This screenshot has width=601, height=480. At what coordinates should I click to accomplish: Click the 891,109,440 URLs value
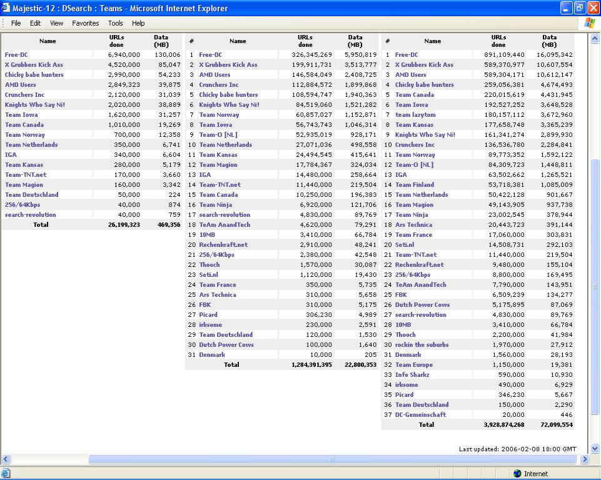[x=504, y=55]
